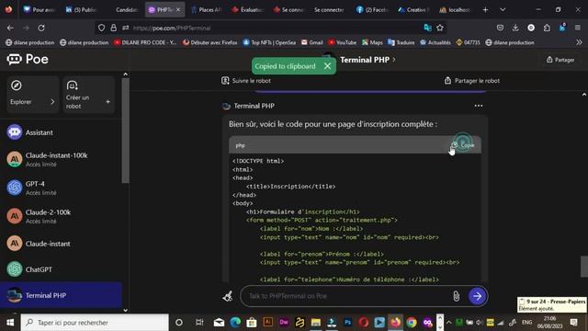Click the site shield tracking icon
The width and height of the screenshot is (588, 331).
pos(101,28)
